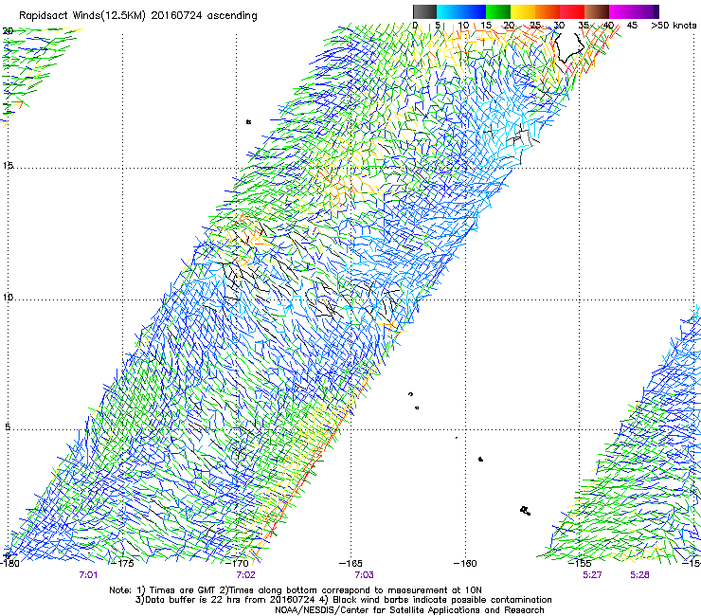
Task: Click the '10' latitude axis label
Action: (8, 298)
